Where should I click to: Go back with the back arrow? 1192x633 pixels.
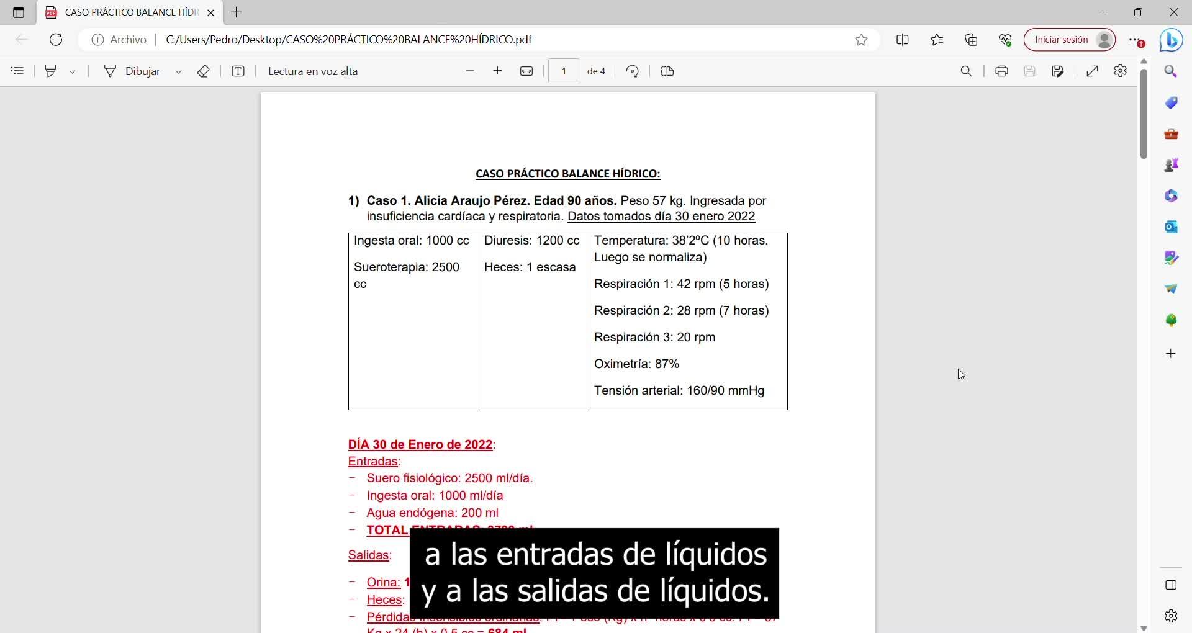point(22,40)
